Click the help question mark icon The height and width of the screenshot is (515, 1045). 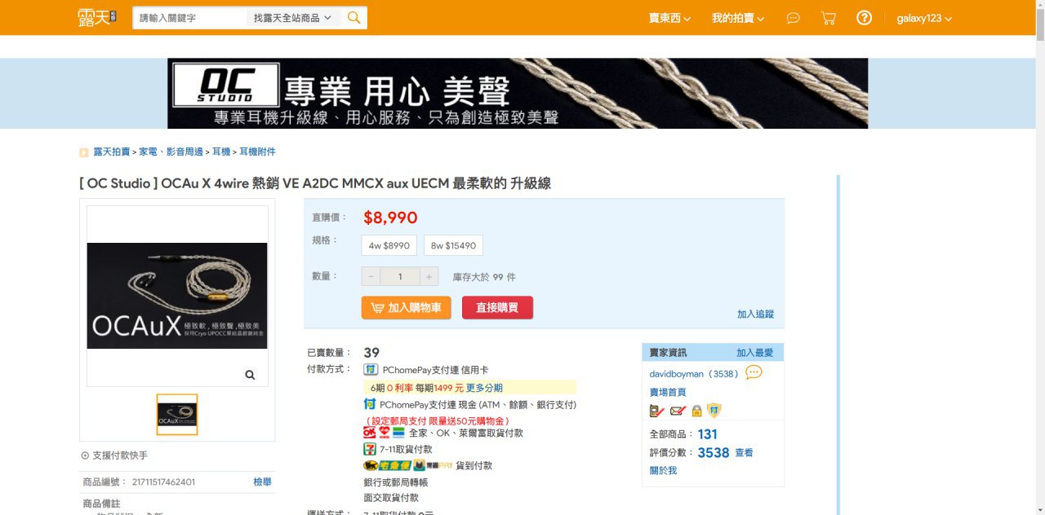tap(864, 18)
